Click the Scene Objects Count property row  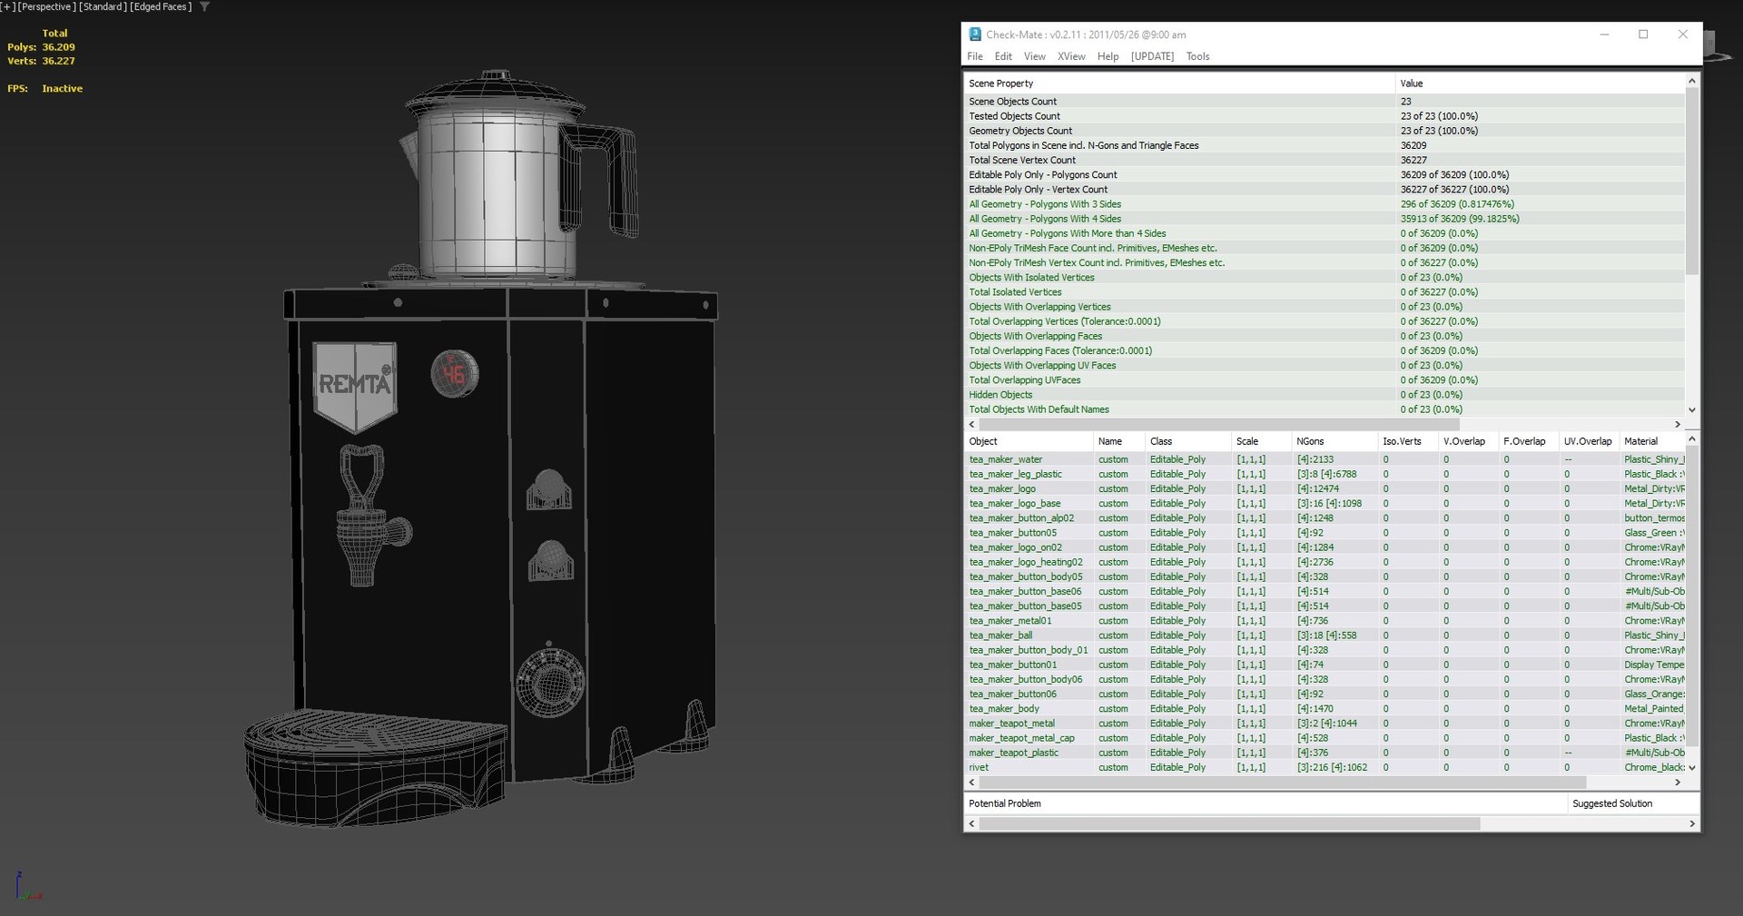(x=1324, y=102)
